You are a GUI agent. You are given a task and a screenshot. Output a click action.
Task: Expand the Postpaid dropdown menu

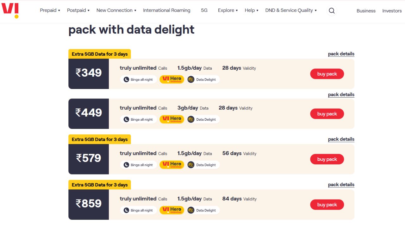[x=78, y=10]
